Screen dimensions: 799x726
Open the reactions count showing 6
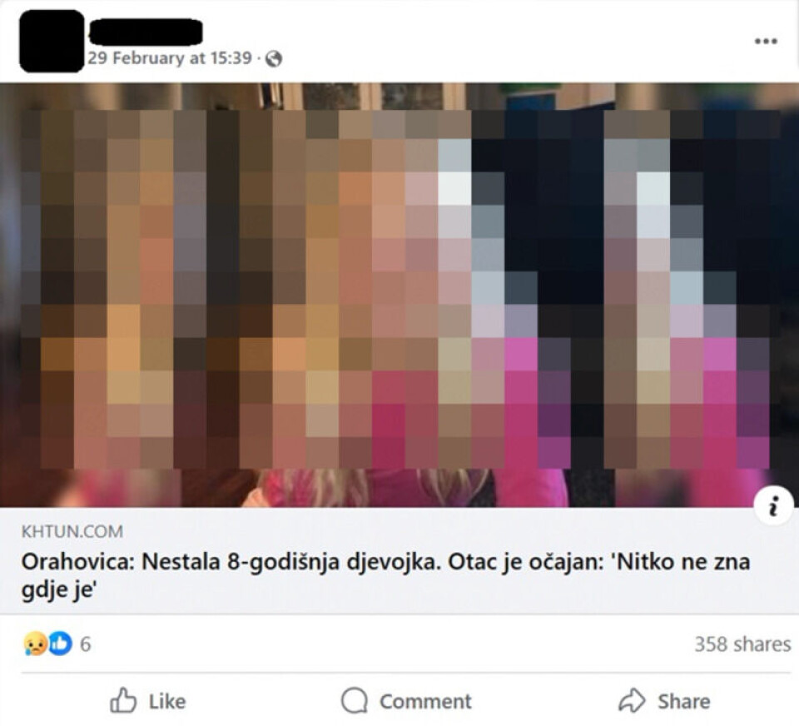pos(86,644)
